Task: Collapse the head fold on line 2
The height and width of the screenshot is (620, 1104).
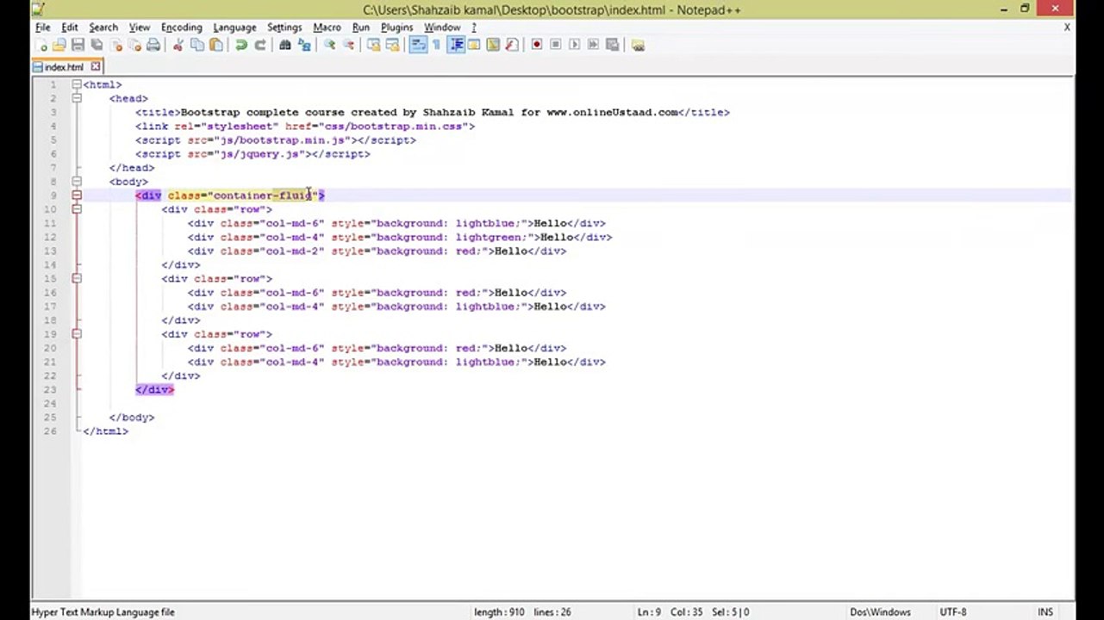Action: (x=77, y=98)
